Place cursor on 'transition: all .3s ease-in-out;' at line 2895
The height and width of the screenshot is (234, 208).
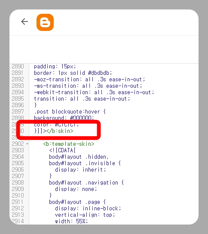[82, 99]
